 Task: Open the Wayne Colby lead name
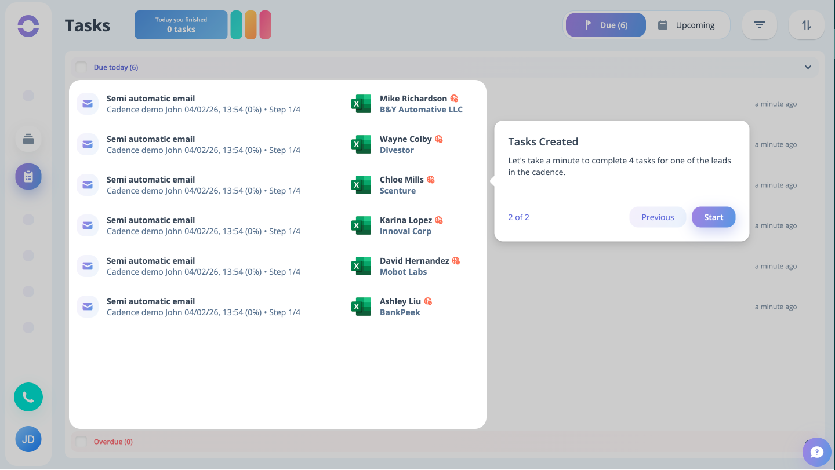pos(405,139)
